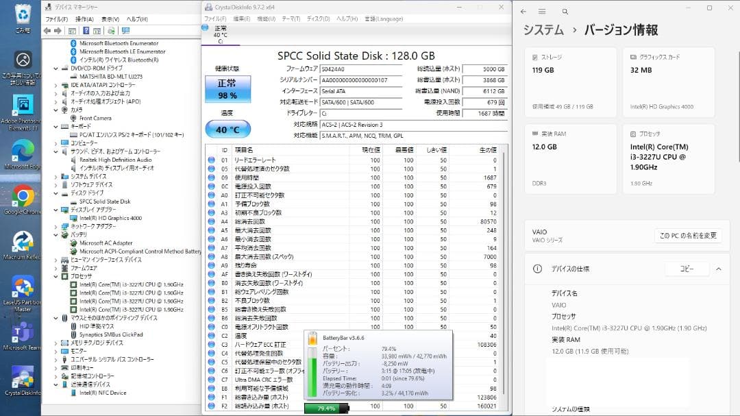Viewport: 740px width, 416px height.
Task: Click the このPCの名前を変更 button
Action: (687, 235)
